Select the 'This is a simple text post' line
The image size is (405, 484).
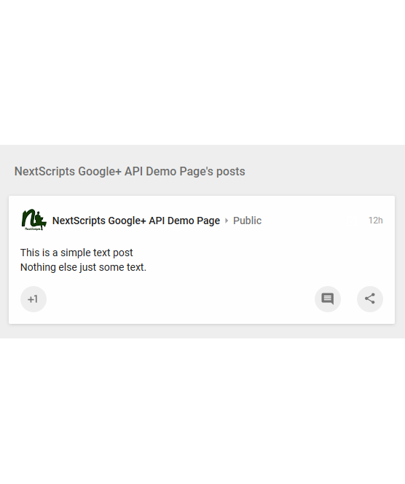pos(76,253)
